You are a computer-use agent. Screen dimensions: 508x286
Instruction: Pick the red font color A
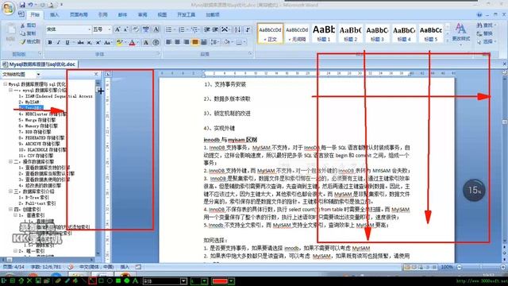click(x=132, y=42)
